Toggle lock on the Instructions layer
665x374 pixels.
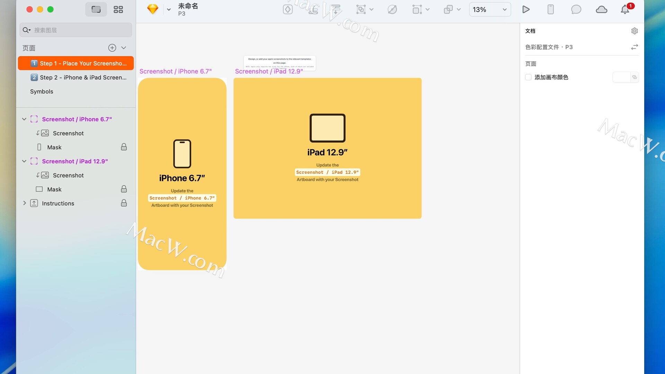pyautogui.click(x=124, y=203)
